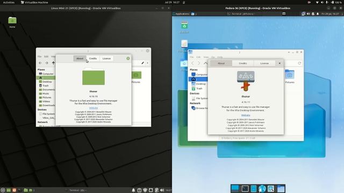
Task: Select File System in Fedora Thunar sidebar
Action: click(x=198, y=98)
